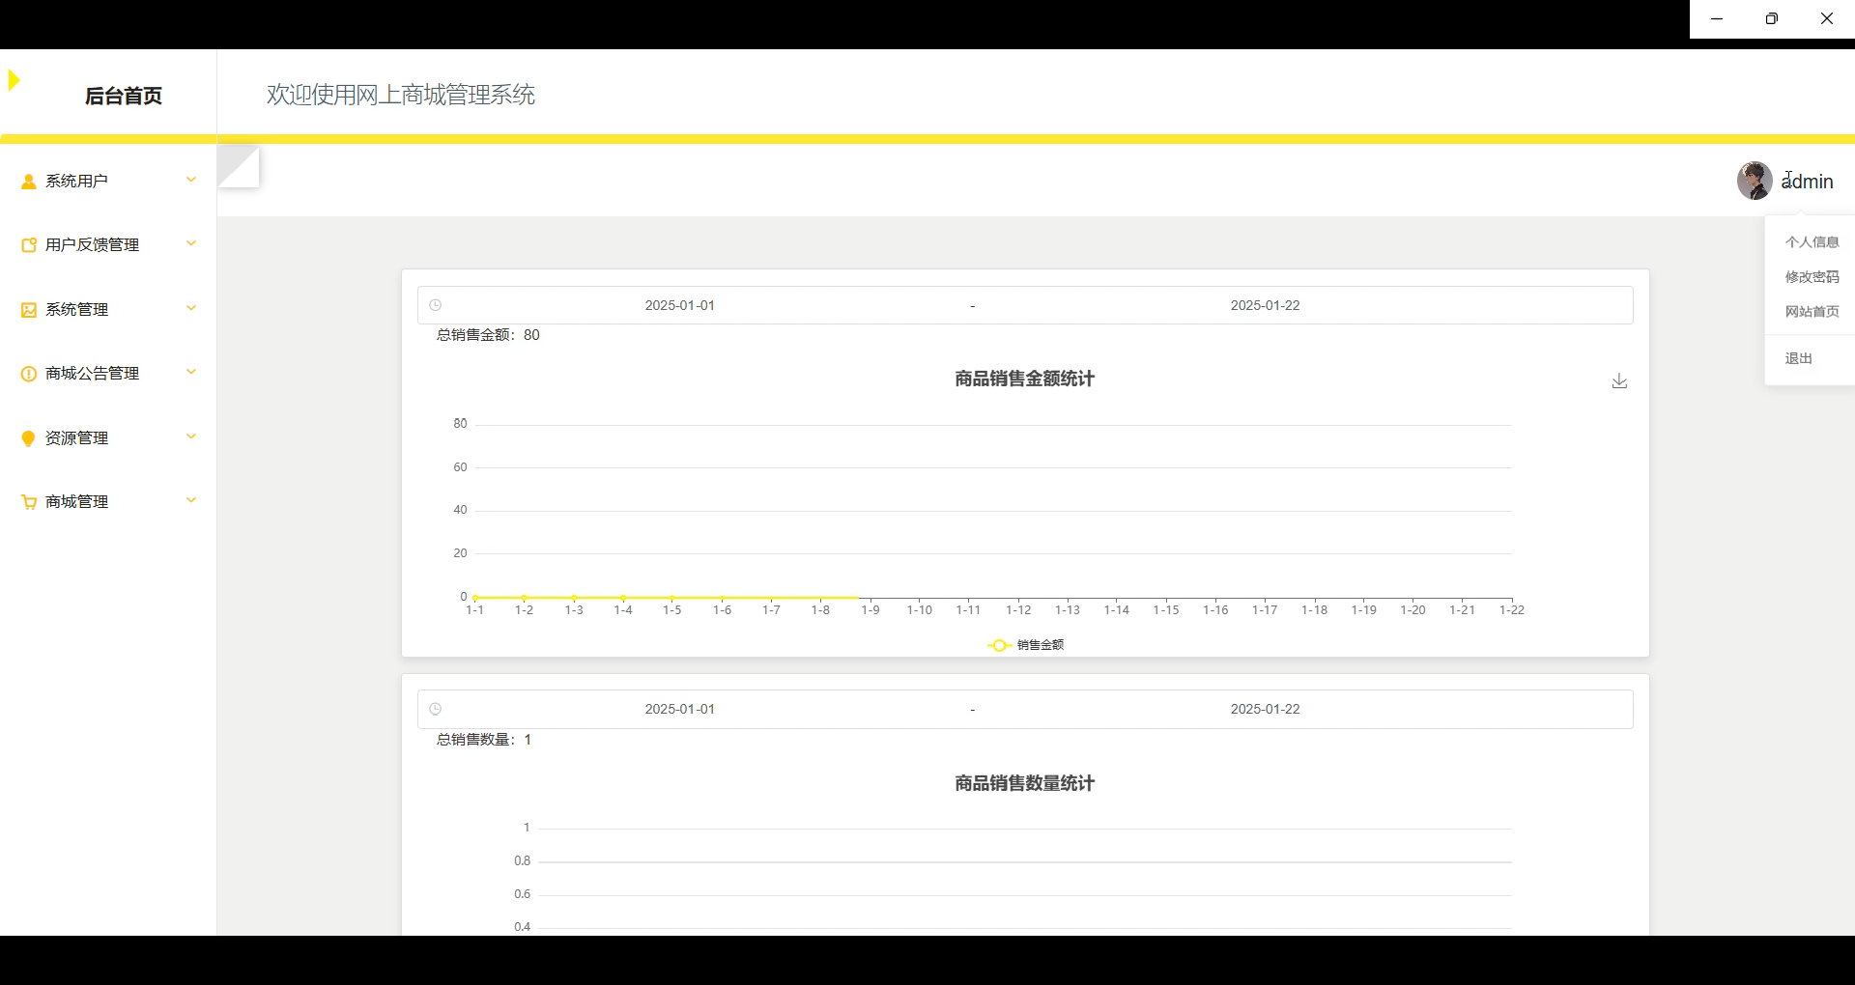Click the 商城公告管理 alert icon
The image size is (1855, 985).
point(29,374)
